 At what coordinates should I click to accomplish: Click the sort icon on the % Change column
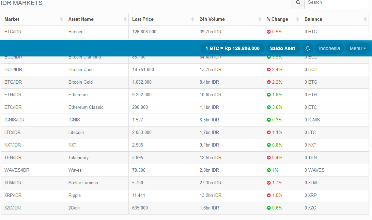click(297, 19)
